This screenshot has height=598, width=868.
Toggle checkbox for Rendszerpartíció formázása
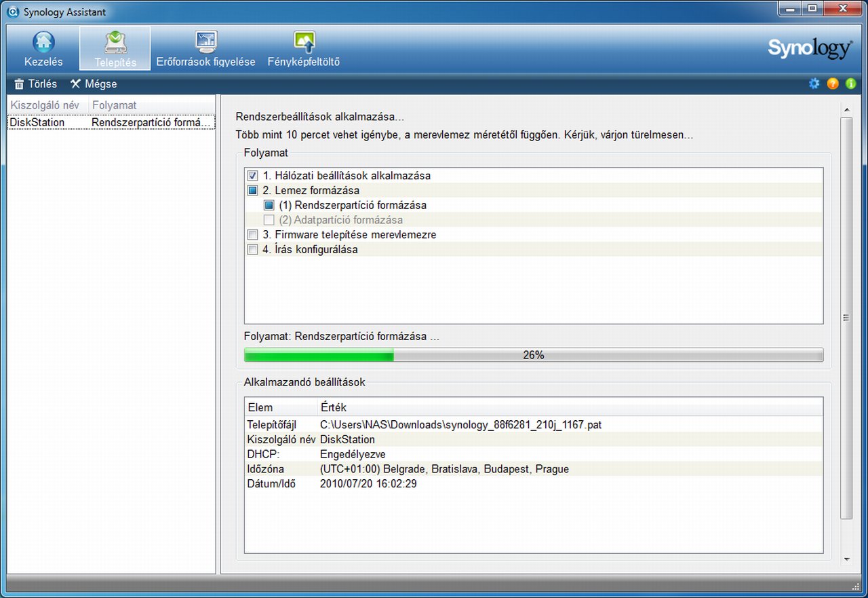click(x=269, y=205)
